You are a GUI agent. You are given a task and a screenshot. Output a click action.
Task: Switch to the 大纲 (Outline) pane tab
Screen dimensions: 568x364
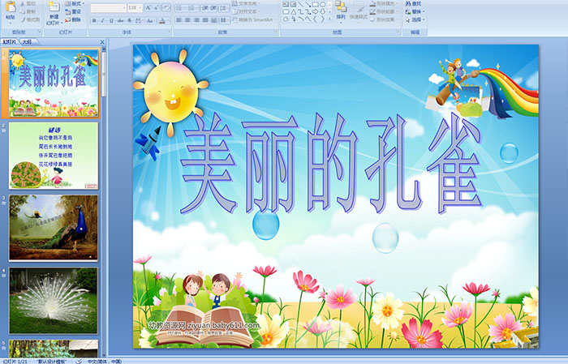pyautogui.click(x=27, y=42)
